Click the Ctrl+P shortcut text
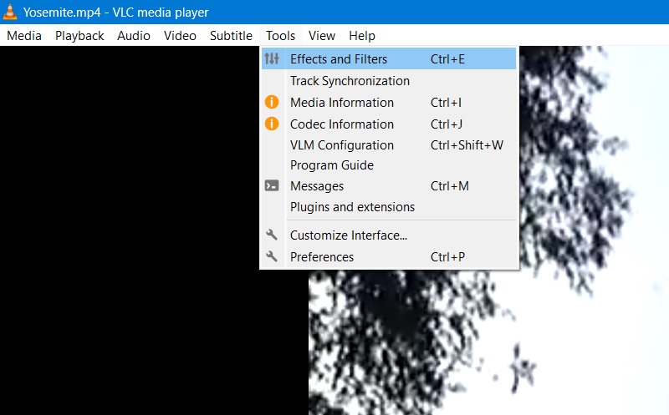This screenshot has width=669, height=415. [447, 257]
